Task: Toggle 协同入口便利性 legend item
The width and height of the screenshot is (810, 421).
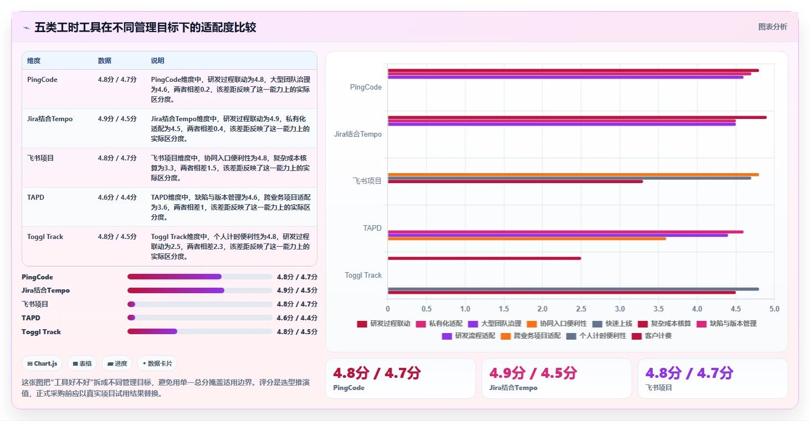Action: point(557,324)
